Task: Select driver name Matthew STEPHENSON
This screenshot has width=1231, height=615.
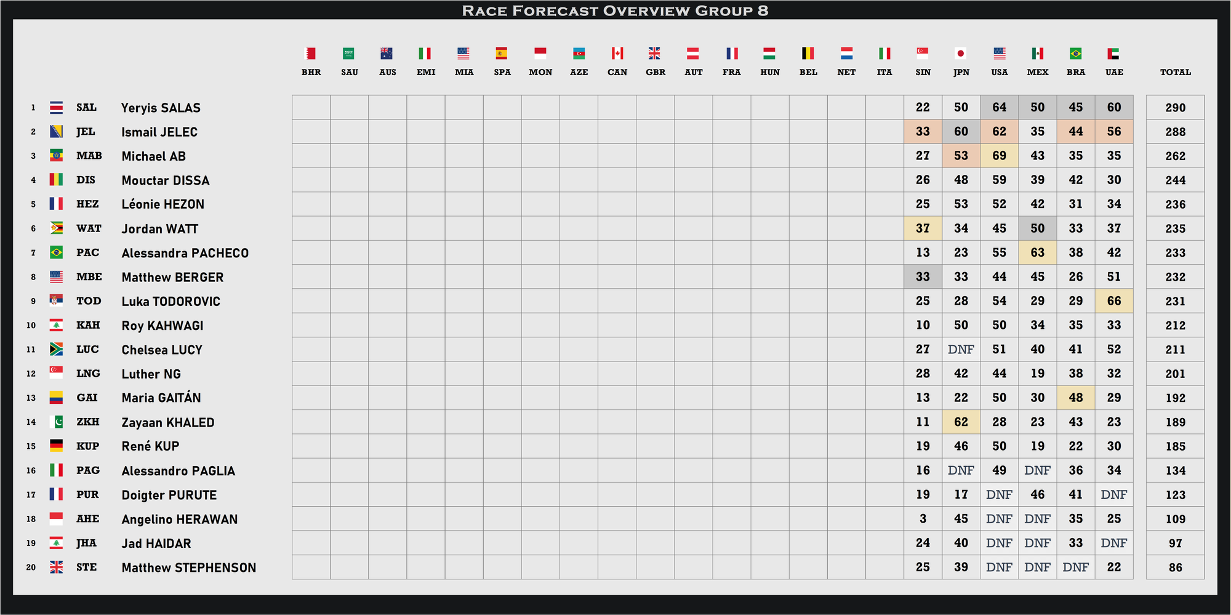Action: pyautogui.click(x=188, y=568)
